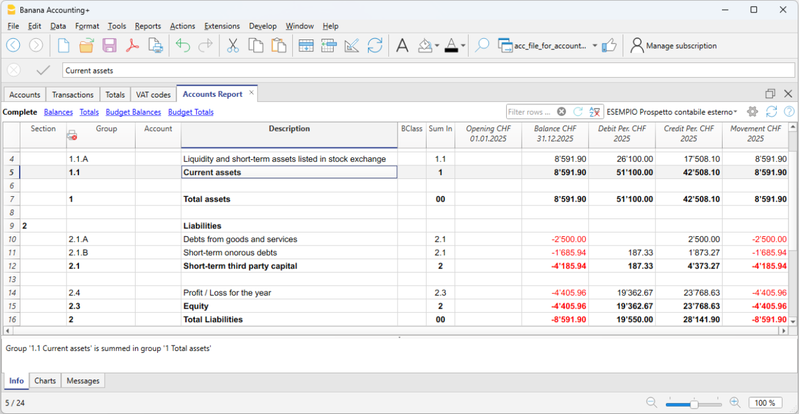Click the Add rows icon in the toolbar
Image resolution: width=799 pixels, height=414 pixels.
(x=306, y=46)
